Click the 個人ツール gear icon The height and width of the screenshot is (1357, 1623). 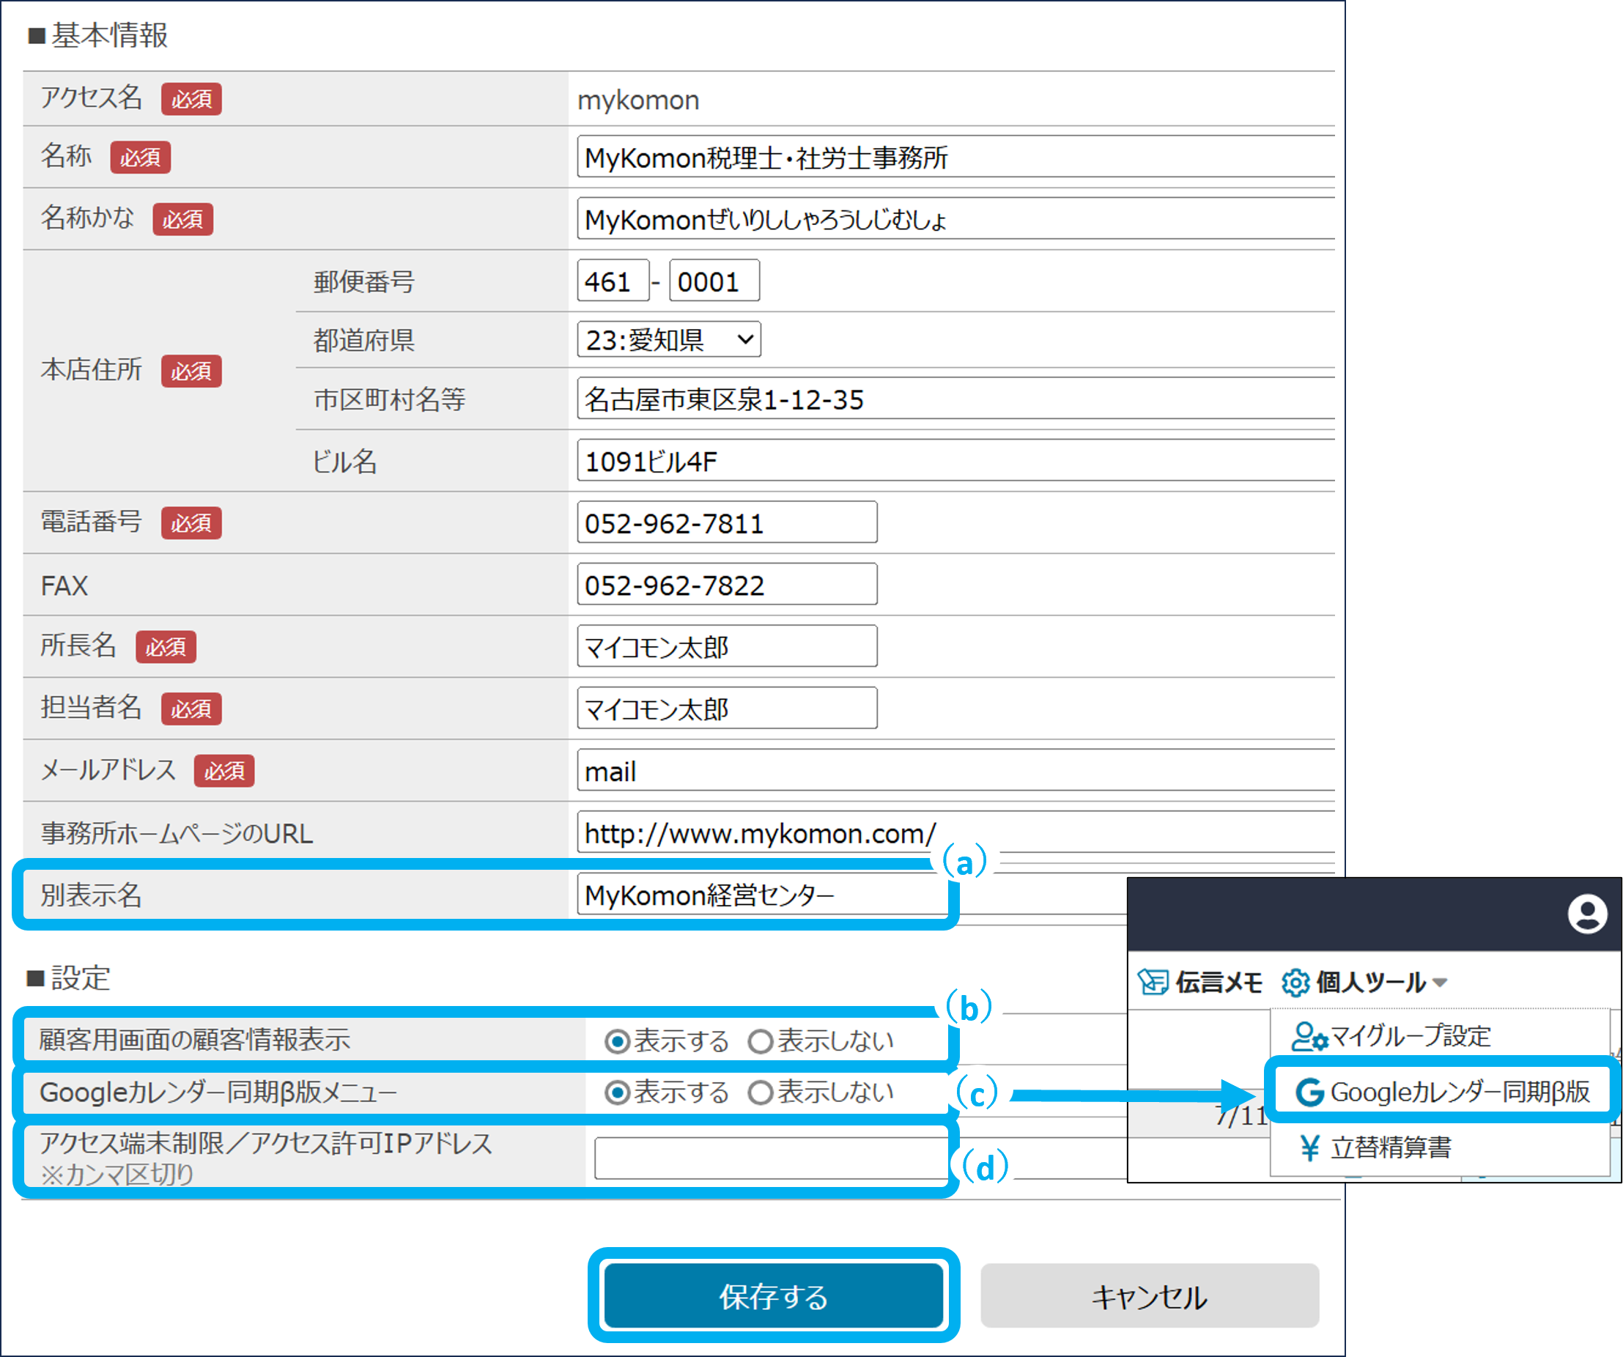(1295, 982)
